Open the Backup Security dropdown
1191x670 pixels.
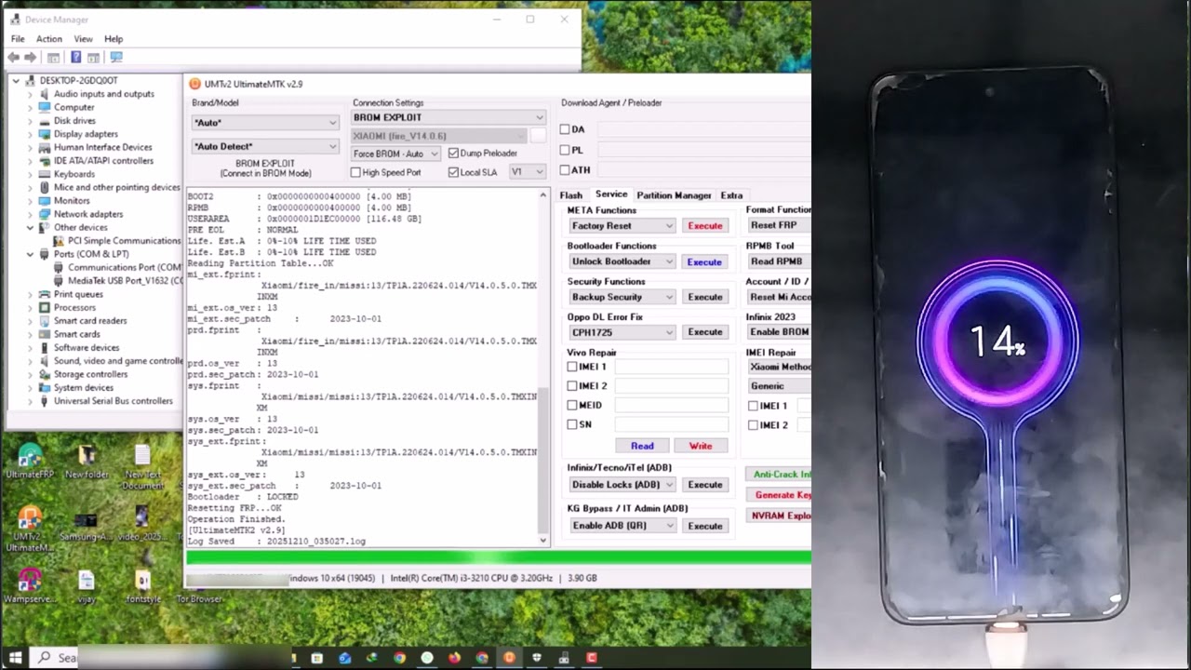(622, 297)
